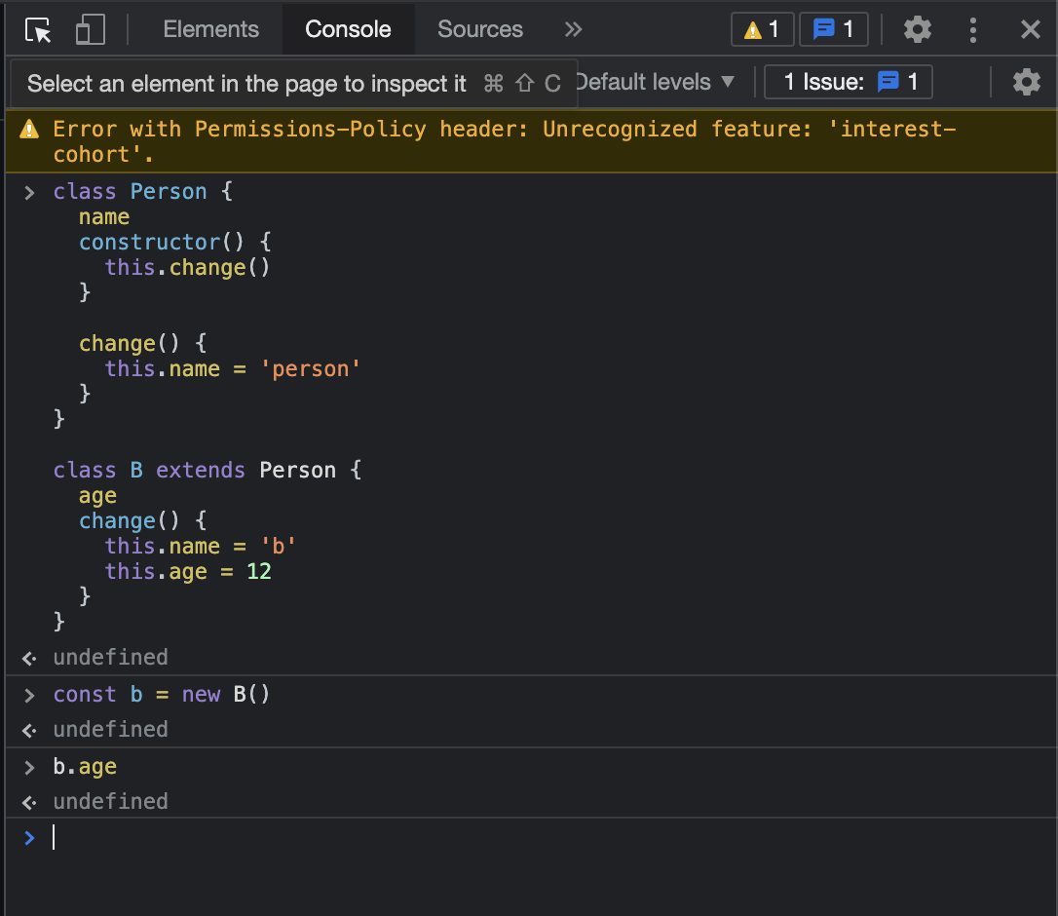
Task: Open the hidden tabs chevron menu
Action: point(573,29)
